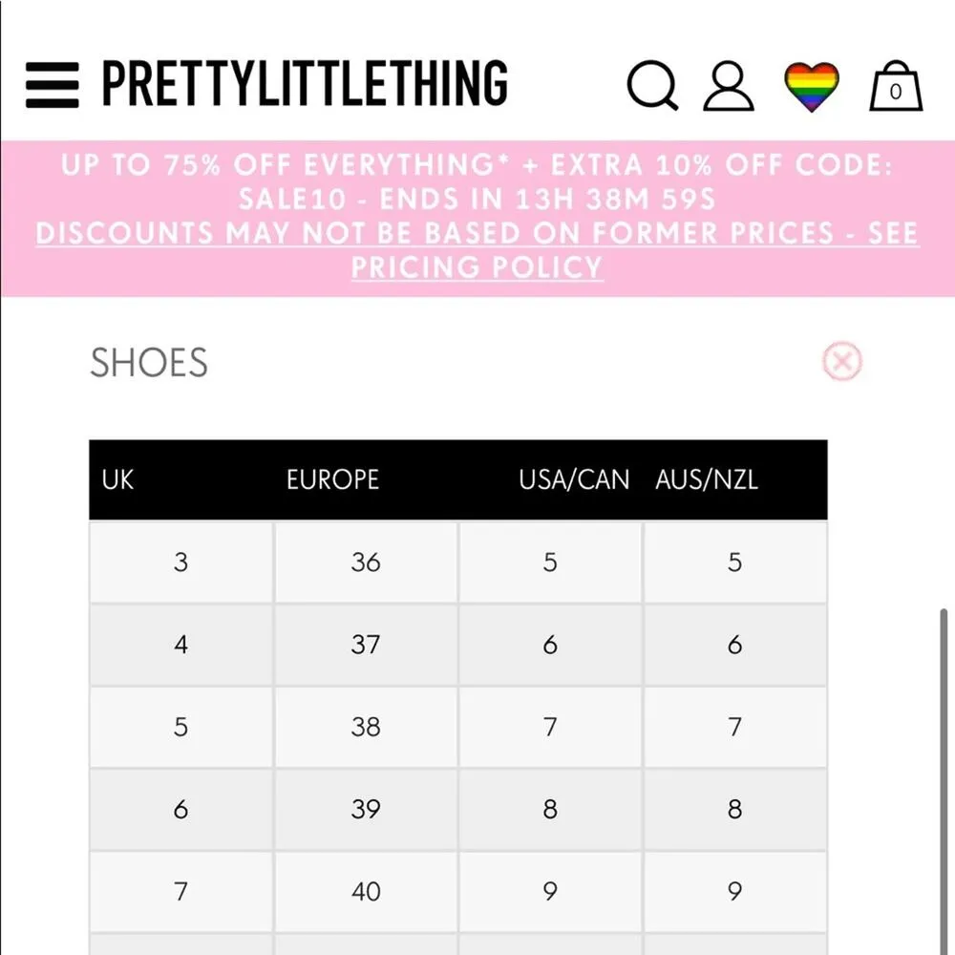This screenshot has height=955, width=955.
Task: Click the USA/CAN column header
Action: [574, 480]
